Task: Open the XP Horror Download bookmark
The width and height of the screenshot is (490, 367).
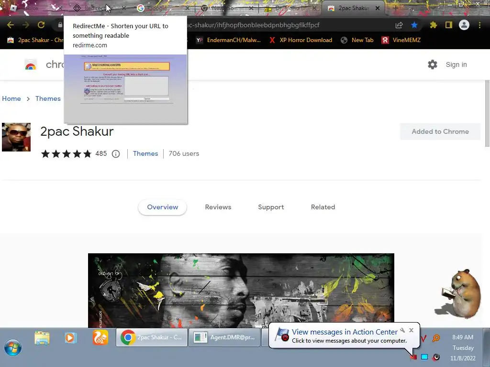Action: pyautogui.click(x=301, y=40)
